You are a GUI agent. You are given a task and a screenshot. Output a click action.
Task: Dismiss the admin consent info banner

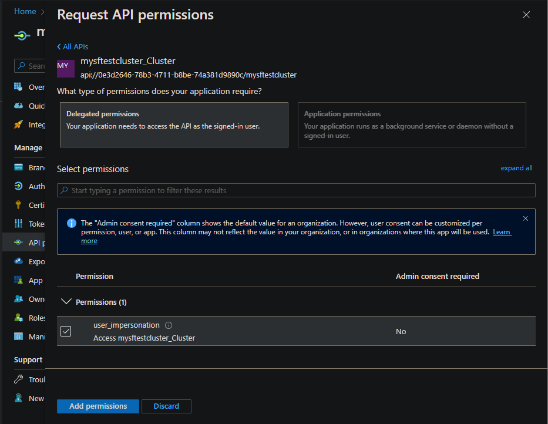(x=525, y=218)
